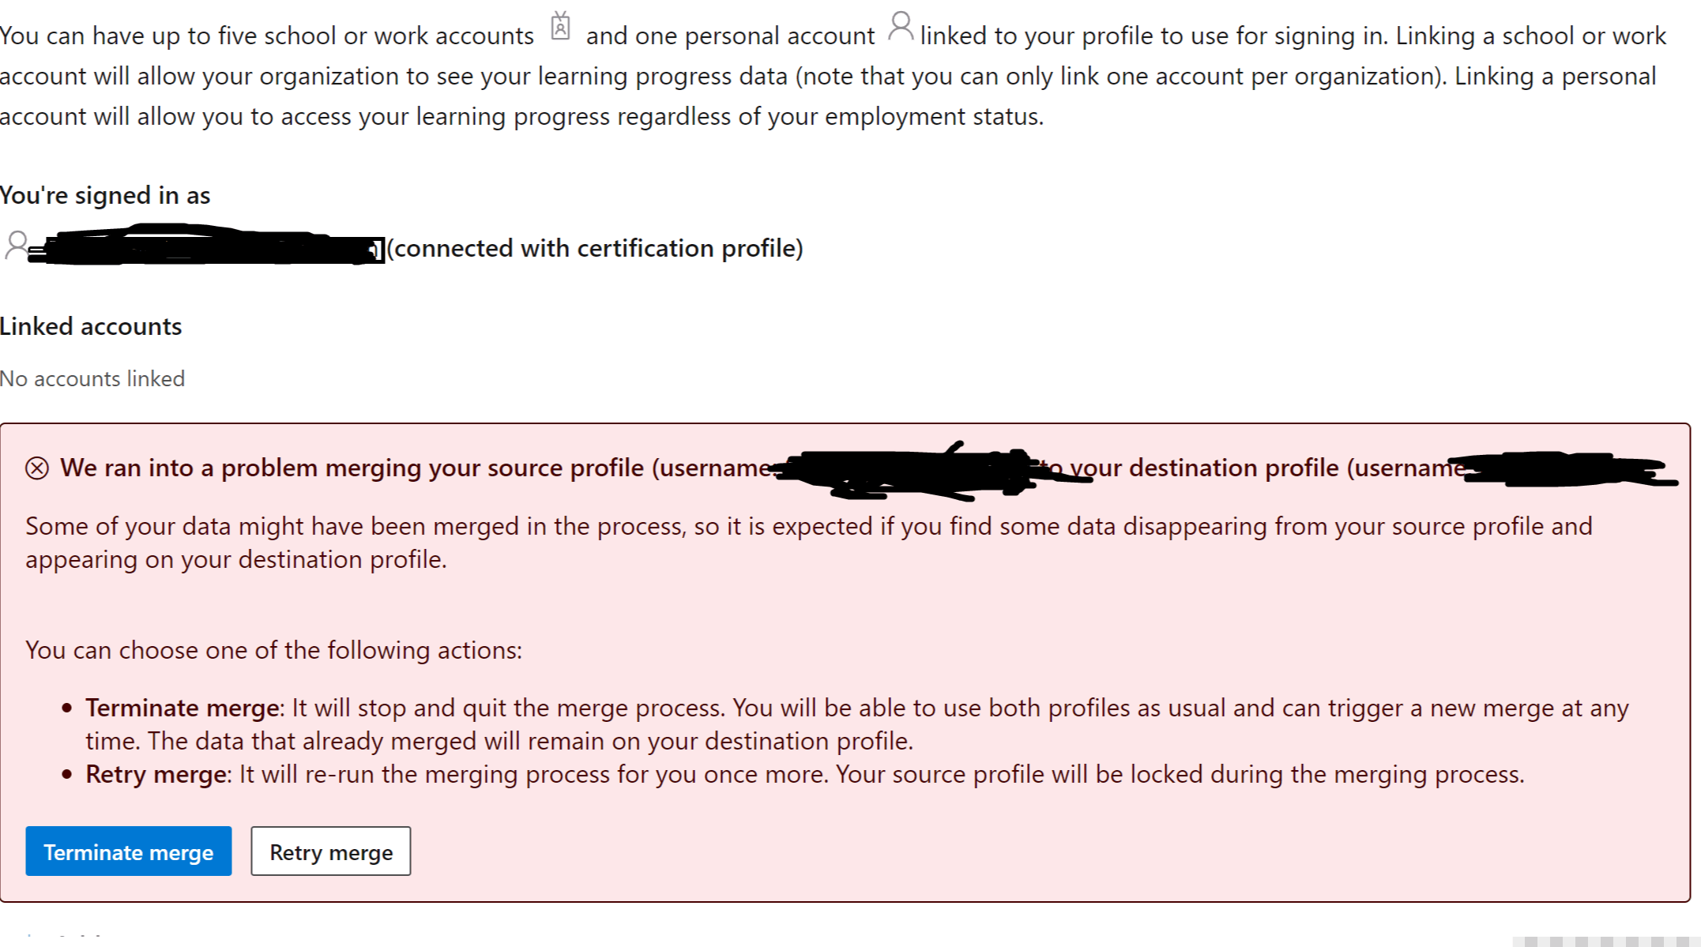The width and height of the screenshot is (1701, 947).
Task: Select the Linked accounts heading
Action: [91, 326]
